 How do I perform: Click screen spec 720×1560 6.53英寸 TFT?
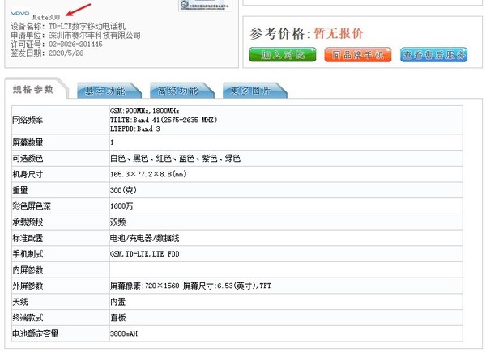click(190, 286)
